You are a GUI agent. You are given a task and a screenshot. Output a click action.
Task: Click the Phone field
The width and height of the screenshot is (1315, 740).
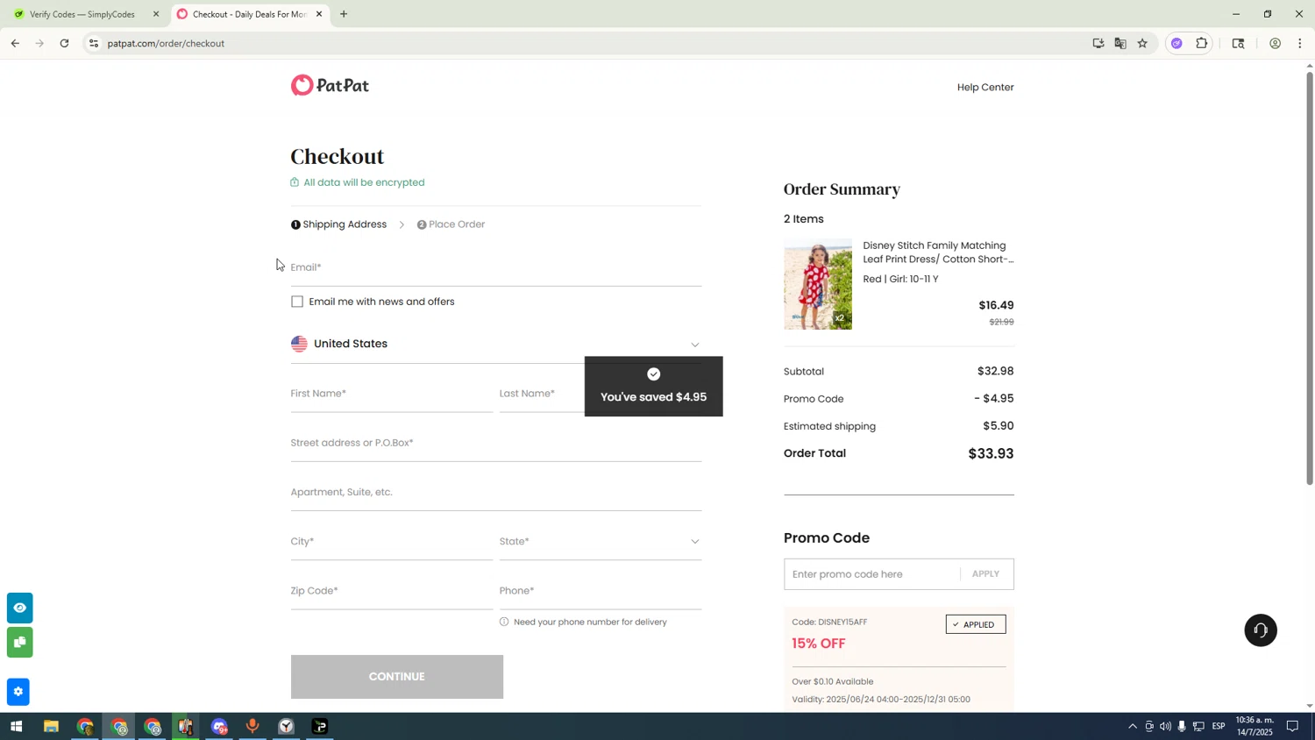tap(601, 592)
